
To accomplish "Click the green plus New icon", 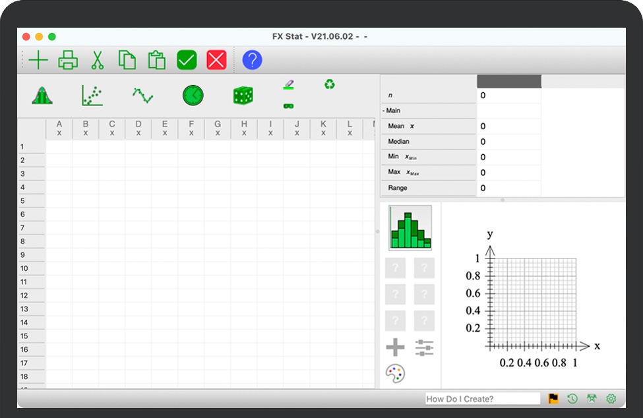I will pyautogui.click(x=38, y=60).
